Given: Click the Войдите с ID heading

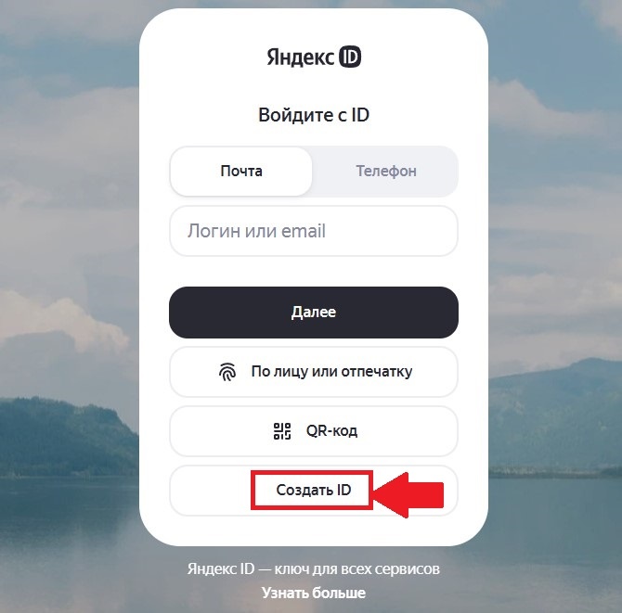Looking at the screenshot, I should coord(314,115).
